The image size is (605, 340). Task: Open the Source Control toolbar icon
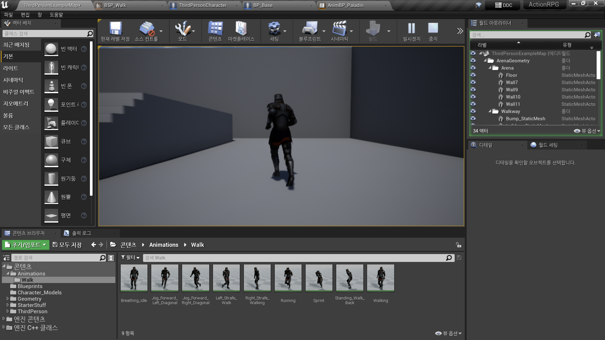pos(147,29)
